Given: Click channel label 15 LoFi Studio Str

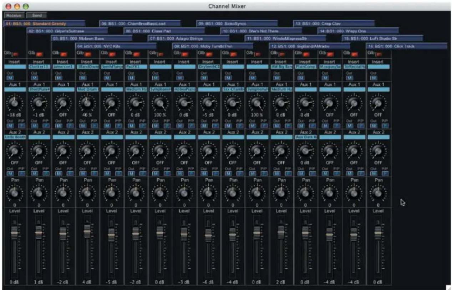Looking at the screenshot, I should 382,39.
